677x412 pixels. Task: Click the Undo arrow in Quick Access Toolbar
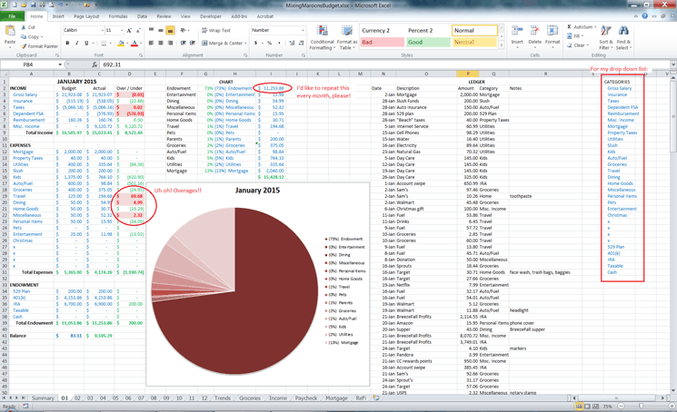pyautogui.click(x=61, y=5)
